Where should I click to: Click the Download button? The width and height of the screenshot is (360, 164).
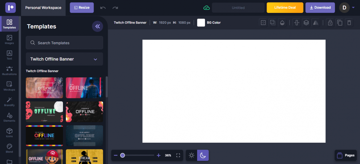[320, 8]
